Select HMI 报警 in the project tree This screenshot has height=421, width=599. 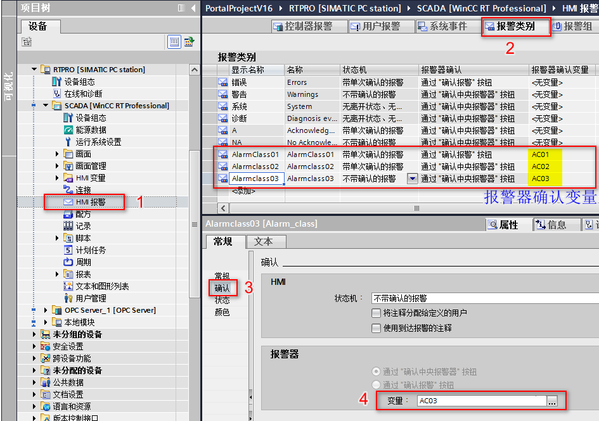click(91, 202)
